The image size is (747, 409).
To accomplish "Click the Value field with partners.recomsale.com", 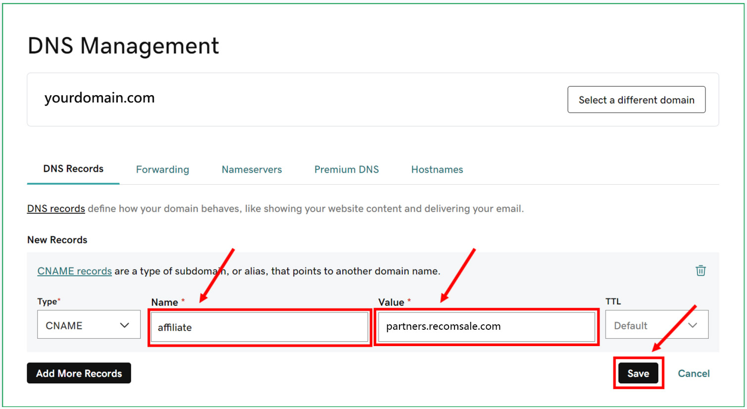I will click(x=486, y=326).
